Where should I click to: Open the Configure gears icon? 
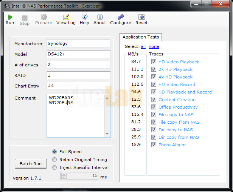(x=121, y=17)
